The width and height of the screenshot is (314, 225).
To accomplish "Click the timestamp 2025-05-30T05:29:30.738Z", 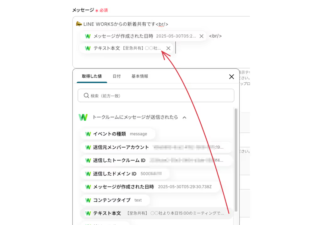I will (185, 187).
